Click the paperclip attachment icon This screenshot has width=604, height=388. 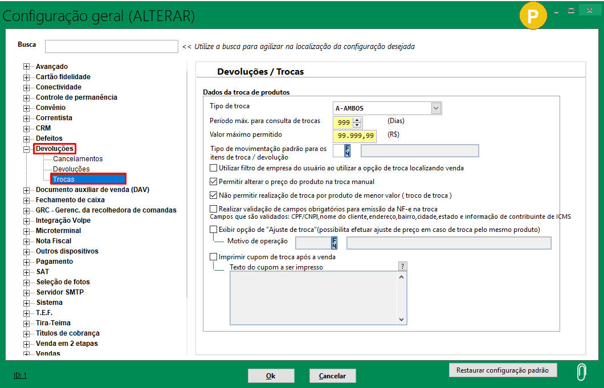581,371
